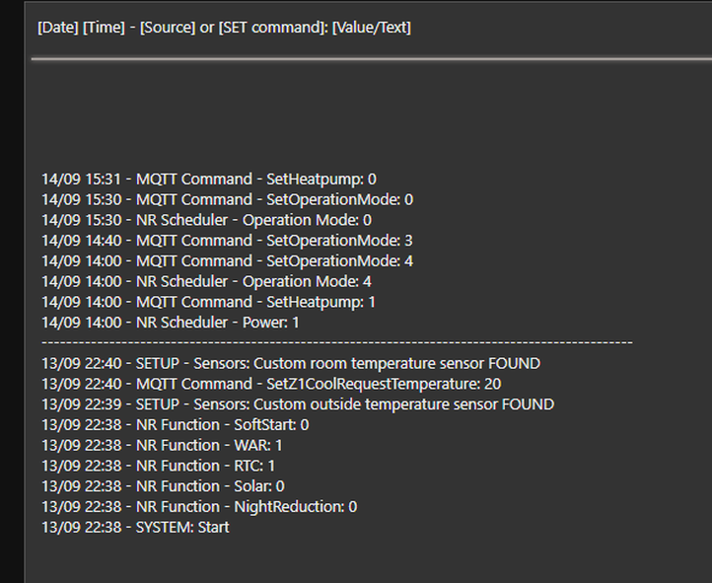The width and height of the screenshot is (712, 583).
Task: Click the NR Function RTC: 1 line
Action: click(158, 466)
